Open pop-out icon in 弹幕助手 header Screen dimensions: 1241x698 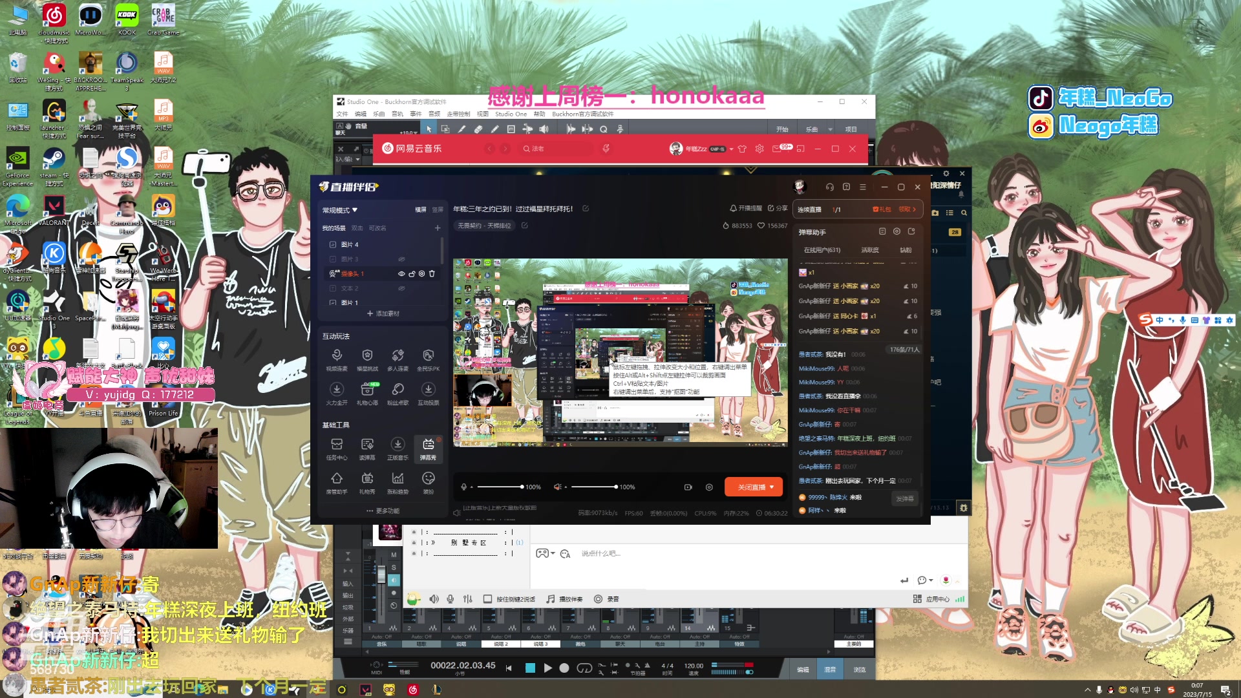911,231
